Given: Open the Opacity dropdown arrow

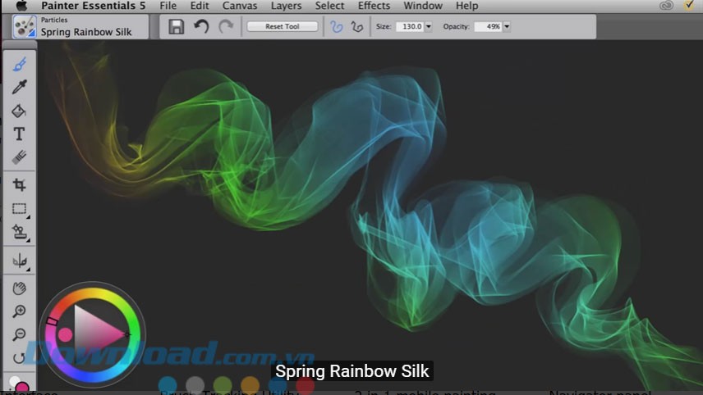Looking at the screenshot, I should click(506, 26).
